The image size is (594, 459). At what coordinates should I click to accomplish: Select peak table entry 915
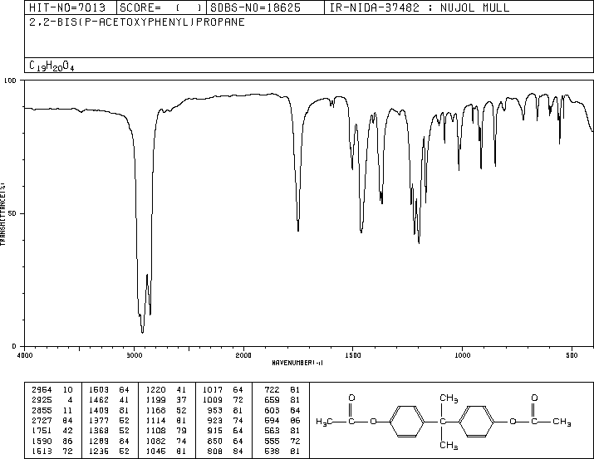(x=215, y=431)
